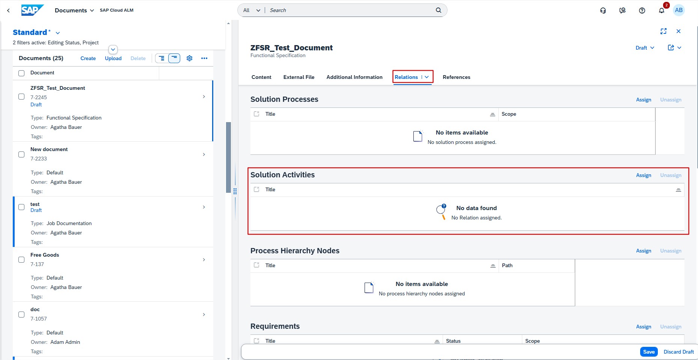Open the References tab
The image size is (698, 360).
pyautogui.click(x=456, y=77)
